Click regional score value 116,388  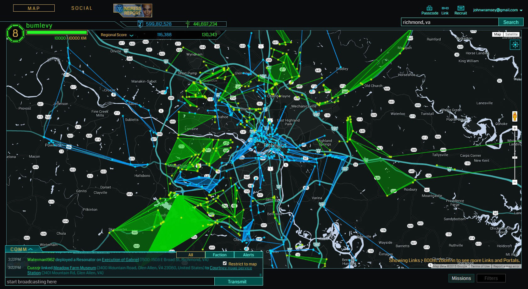164,35
